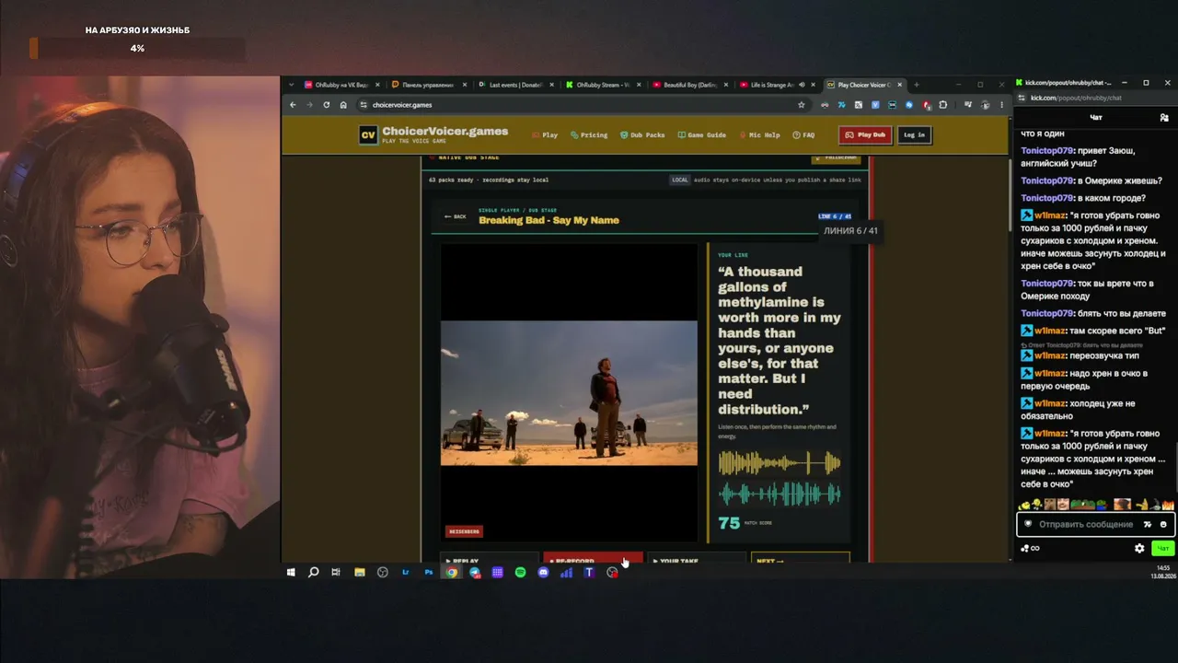Open Kick chat settings gear
The height and width of the screenshot is (663, 1178).
click(1139, 549)
